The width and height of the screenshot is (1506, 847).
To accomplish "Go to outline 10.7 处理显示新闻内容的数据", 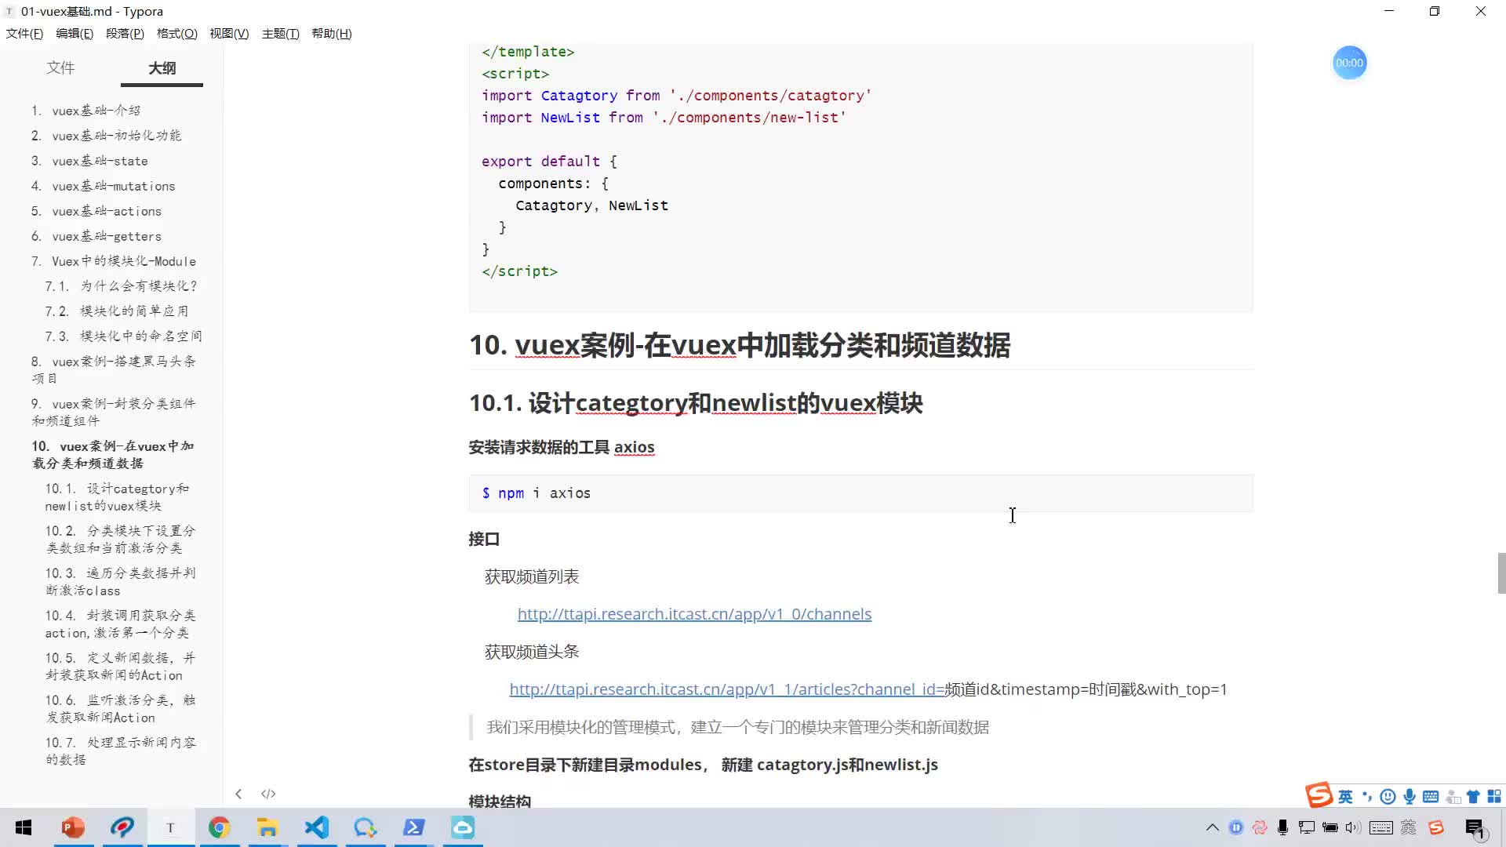I will point(120,751).
